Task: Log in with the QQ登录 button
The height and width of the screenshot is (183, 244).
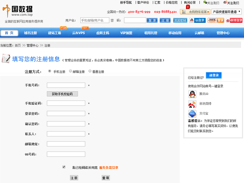Action: tap(197, 20)
